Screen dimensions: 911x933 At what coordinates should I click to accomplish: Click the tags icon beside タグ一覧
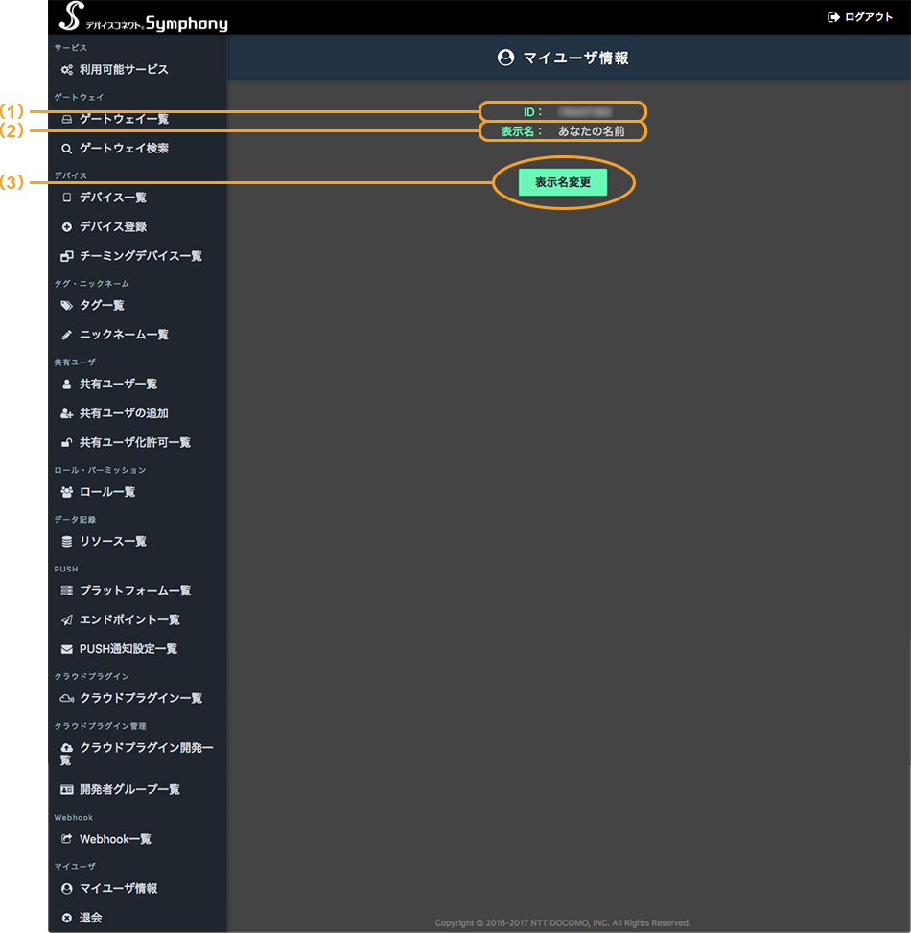66,305
